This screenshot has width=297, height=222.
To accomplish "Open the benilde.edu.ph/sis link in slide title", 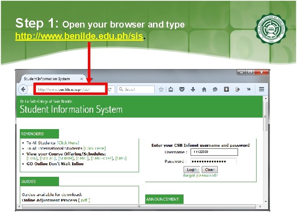I will click(x=79, y=36).
